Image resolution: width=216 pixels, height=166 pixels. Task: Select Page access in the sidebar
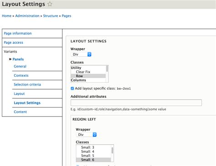coord(13,43)
